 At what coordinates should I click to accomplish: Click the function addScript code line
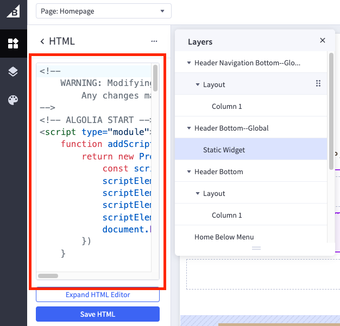coord(106,144)
